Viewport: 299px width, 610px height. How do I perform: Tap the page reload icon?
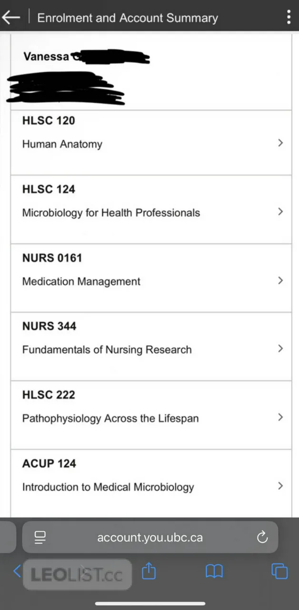(x=262, y=538)
